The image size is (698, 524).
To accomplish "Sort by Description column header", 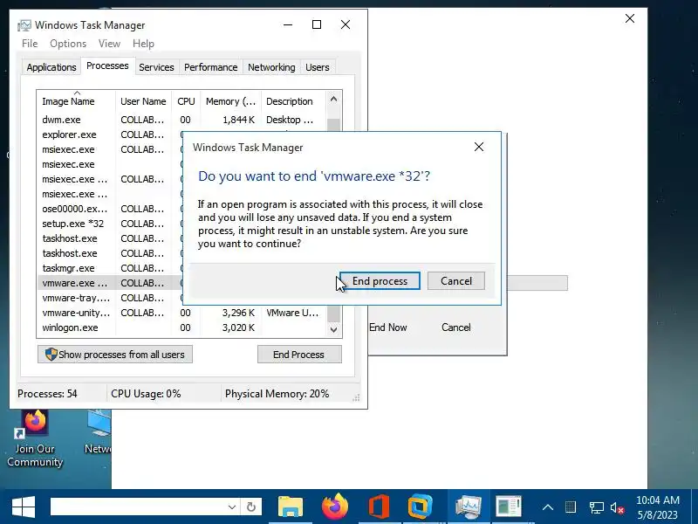I will point(294,101).
